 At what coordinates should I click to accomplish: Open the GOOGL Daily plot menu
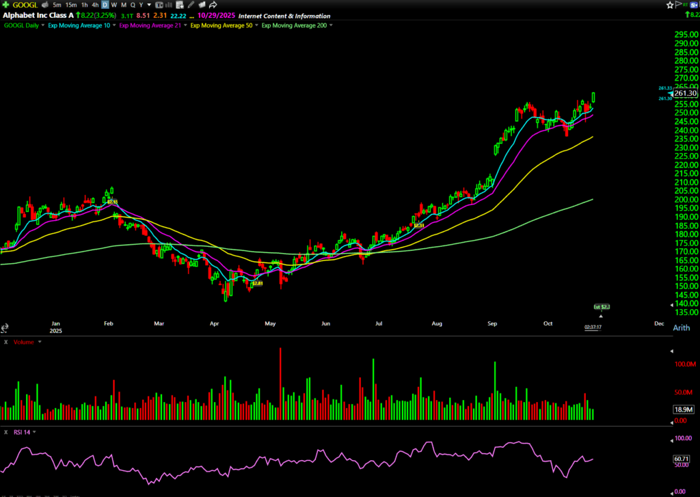(x=42, y=25)
